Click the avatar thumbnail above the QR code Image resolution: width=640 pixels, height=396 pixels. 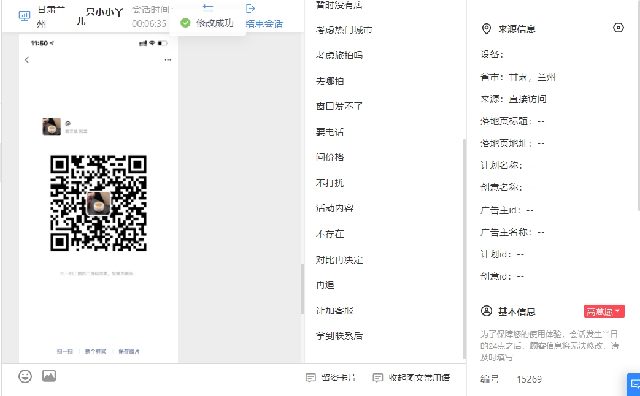click(52, 127)
